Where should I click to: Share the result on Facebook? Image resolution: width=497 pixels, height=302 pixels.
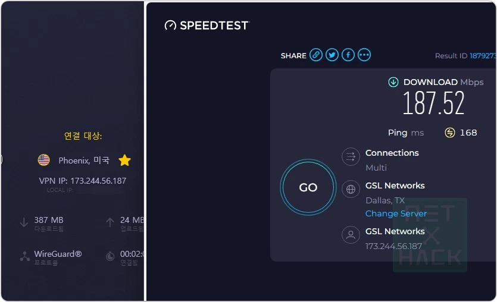click(x=348, y=55)
